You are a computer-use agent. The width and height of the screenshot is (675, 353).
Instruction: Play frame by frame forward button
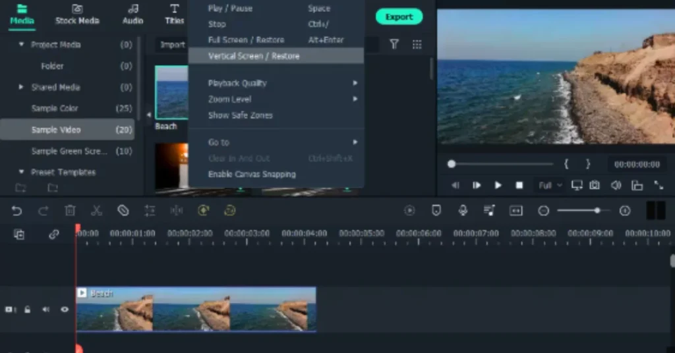(x=476, y=185)
